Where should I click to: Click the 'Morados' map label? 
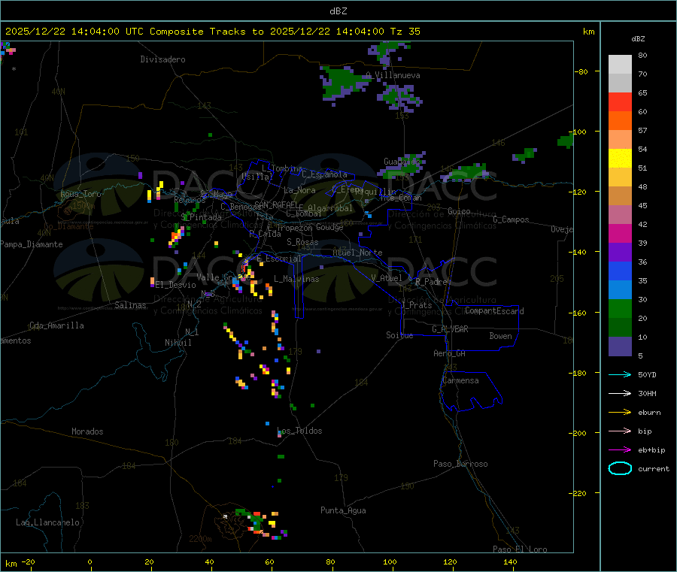pyautogui.click(x=87, y=431)
